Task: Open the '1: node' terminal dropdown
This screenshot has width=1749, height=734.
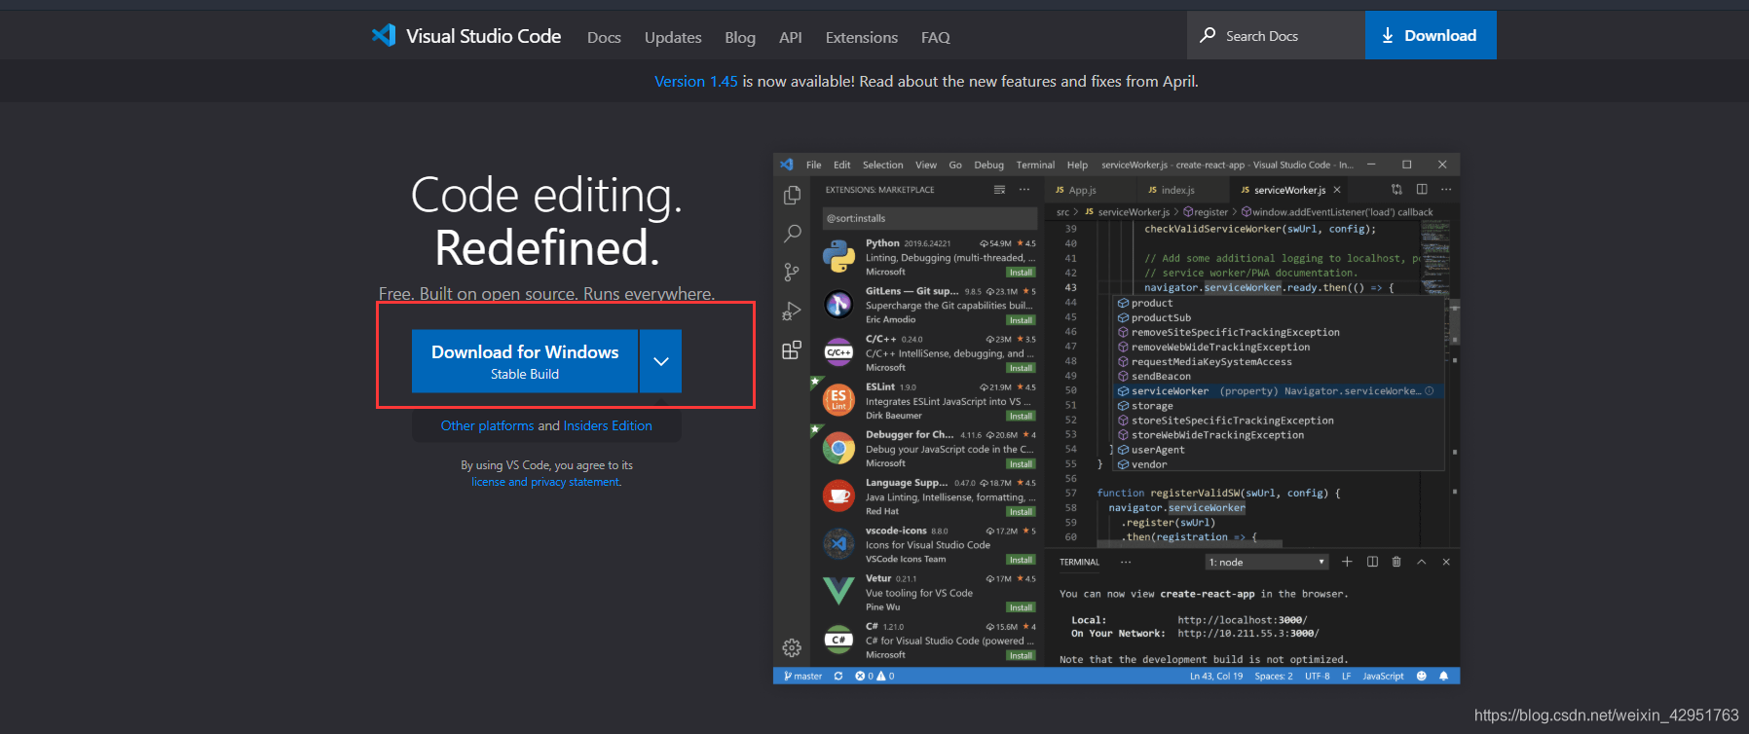Action: click(x=1267, y=562)
